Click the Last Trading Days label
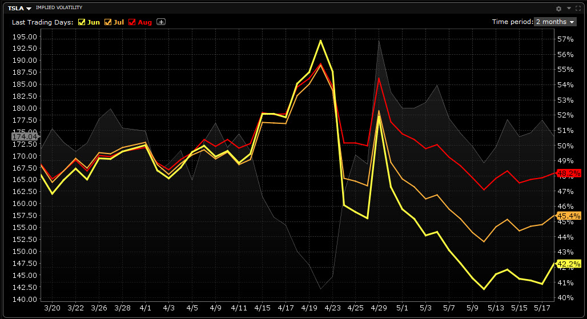This screenshot has width=587, height=319. click(x=43, y=22)
